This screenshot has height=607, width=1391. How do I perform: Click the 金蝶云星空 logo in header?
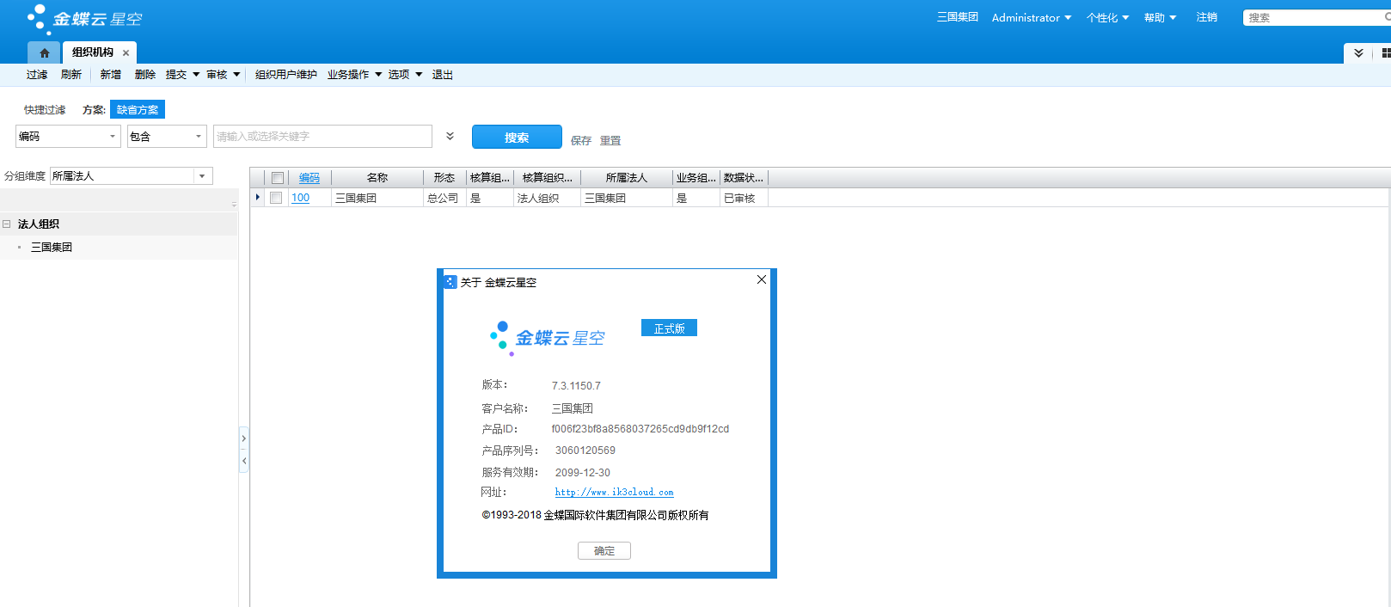coord(85,18)
